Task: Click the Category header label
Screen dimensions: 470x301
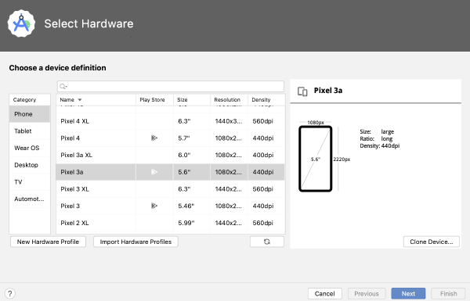Action: coord(24,99)
